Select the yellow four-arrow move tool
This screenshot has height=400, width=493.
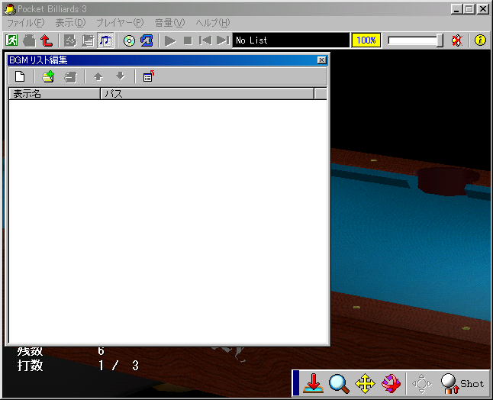coord(365,383)
